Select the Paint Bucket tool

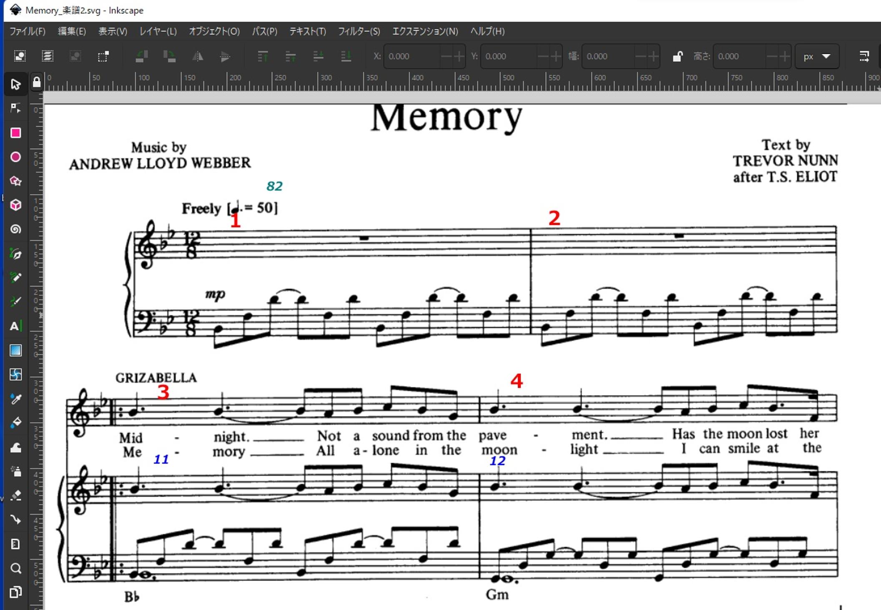coord(15,423)
